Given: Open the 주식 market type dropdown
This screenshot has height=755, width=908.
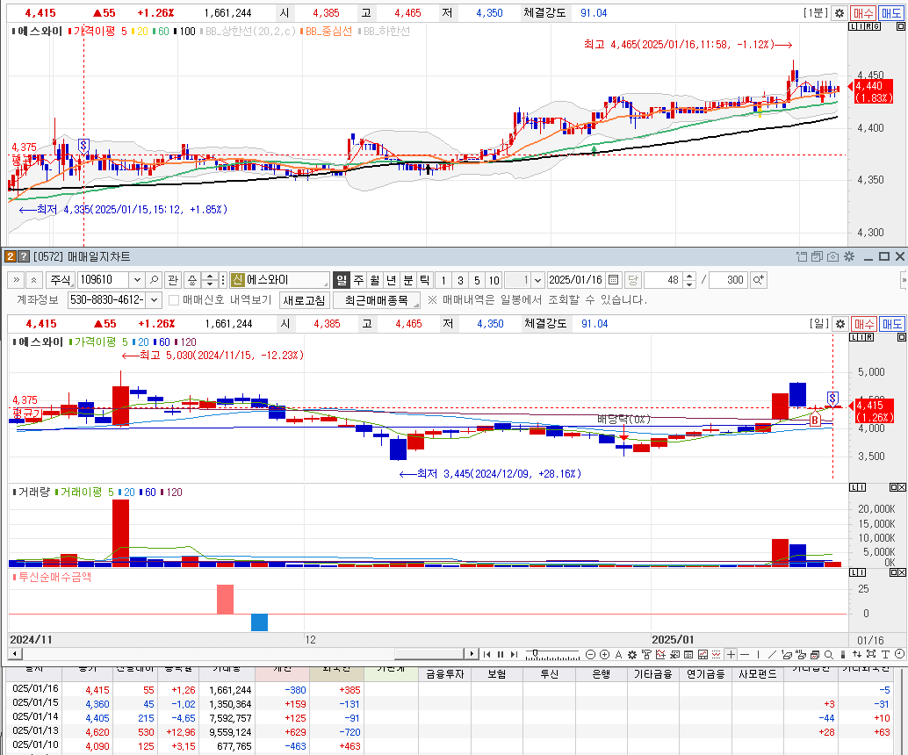Looking at the screenshot, I should click(x=61, y=280).
